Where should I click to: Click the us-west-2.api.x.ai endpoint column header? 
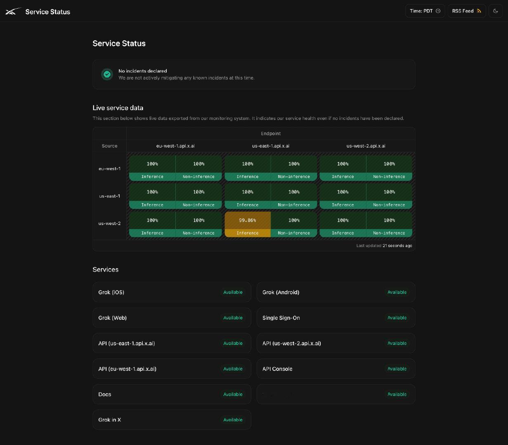[366, 146]
